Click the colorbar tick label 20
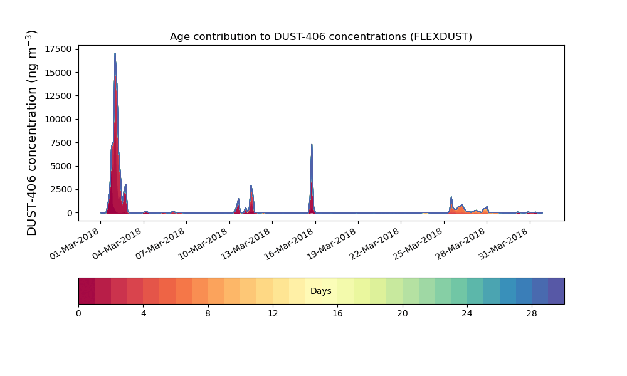The image size is (627, 376). (402, 313)
